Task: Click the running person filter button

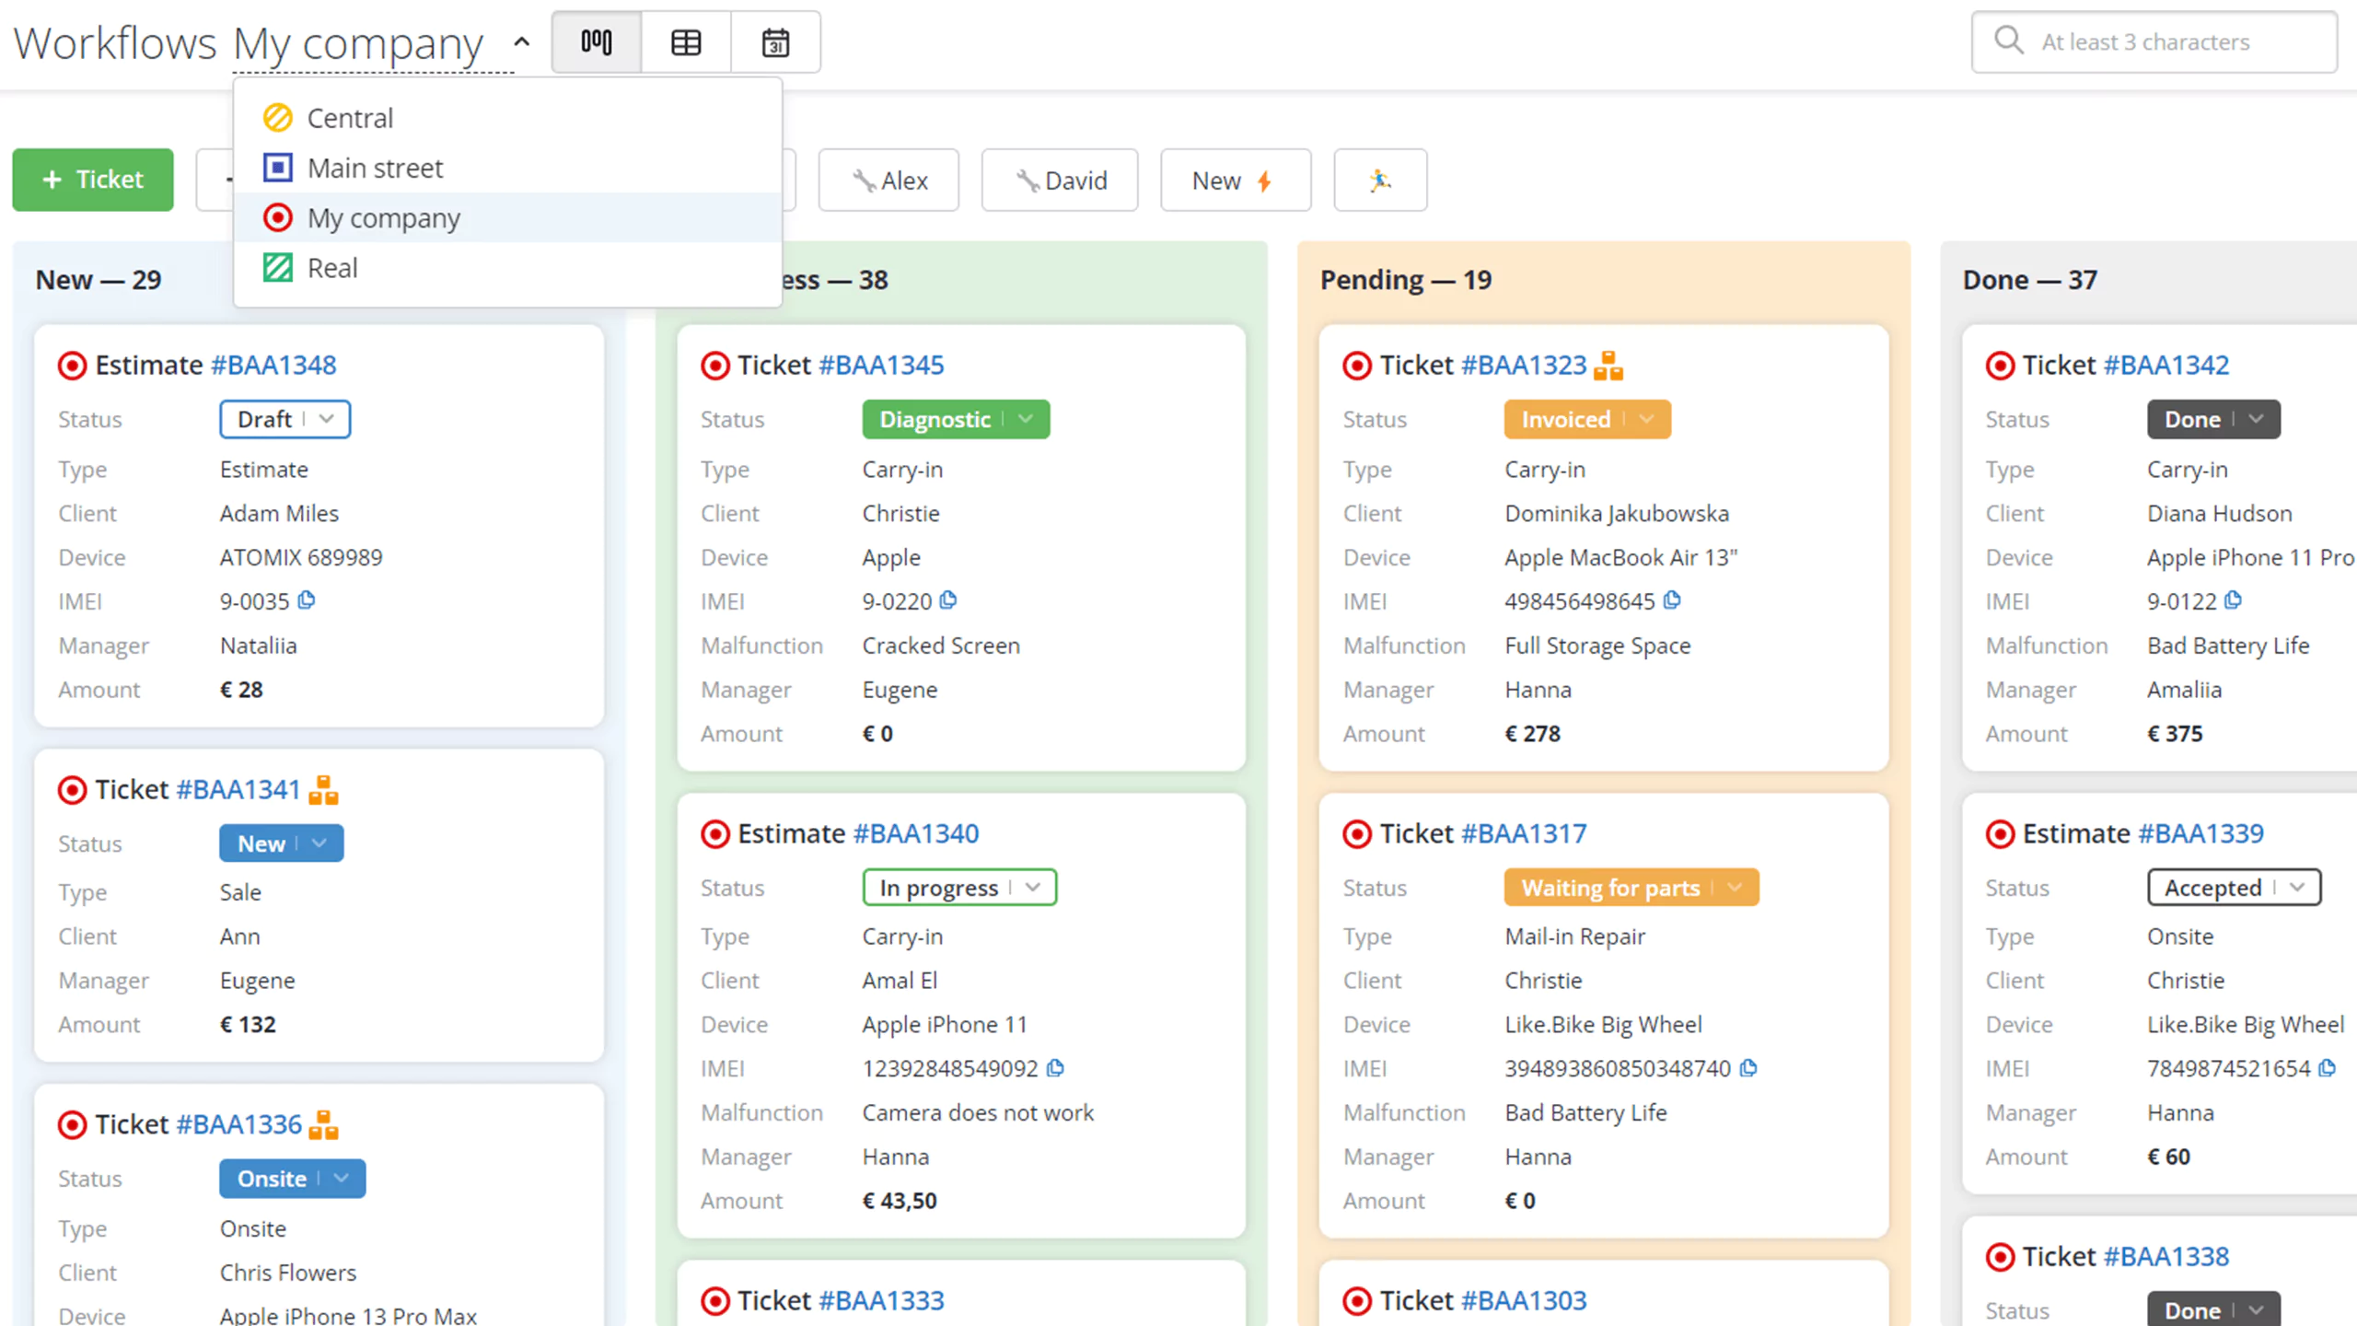Action: coord(1380,180)
